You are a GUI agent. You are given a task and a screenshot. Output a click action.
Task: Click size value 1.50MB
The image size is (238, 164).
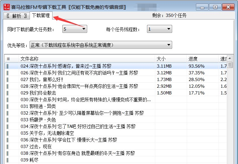[x=164, y=93]
